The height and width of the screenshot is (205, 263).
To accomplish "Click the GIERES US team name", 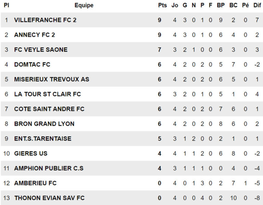I will coord(31,153).
